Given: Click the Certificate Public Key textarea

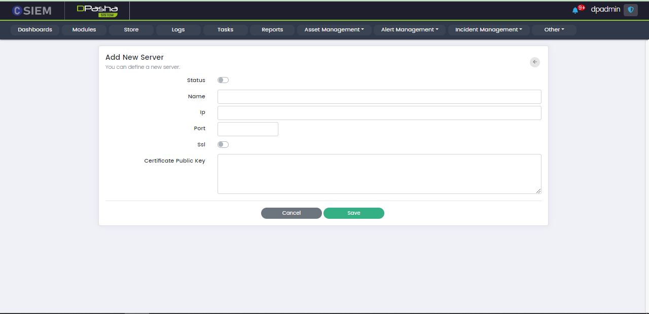Looking at the screenshot, I should pyautogui.click(x=379, y=174).
